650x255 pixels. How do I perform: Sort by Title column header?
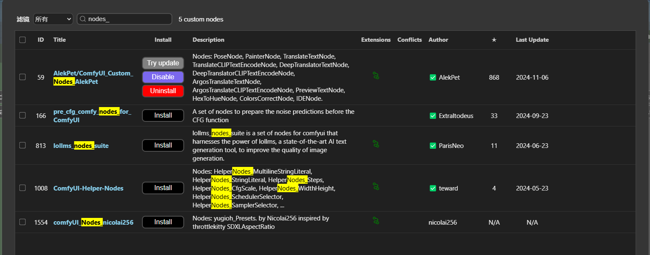coord(59,40)
